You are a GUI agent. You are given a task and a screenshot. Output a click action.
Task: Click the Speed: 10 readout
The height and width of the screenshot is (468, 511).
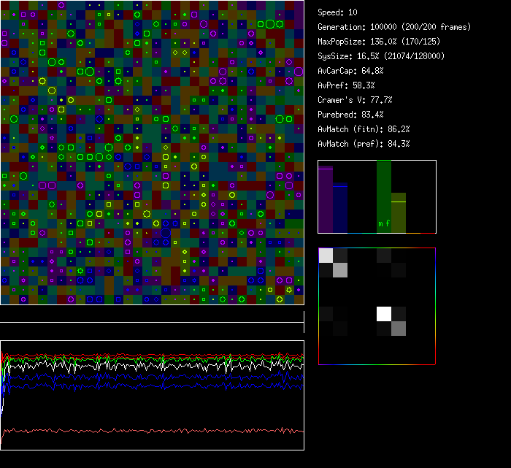coord(338,12)
